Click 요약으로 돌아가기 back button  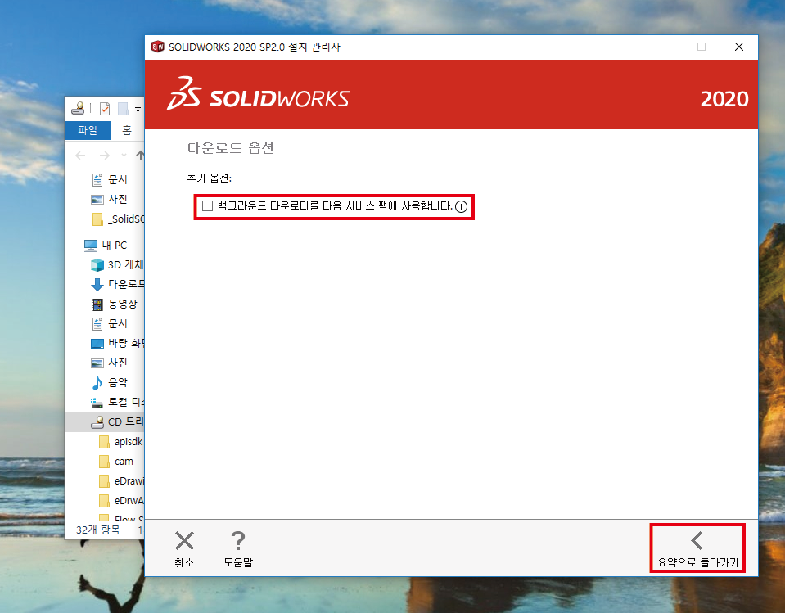point(697,548)
